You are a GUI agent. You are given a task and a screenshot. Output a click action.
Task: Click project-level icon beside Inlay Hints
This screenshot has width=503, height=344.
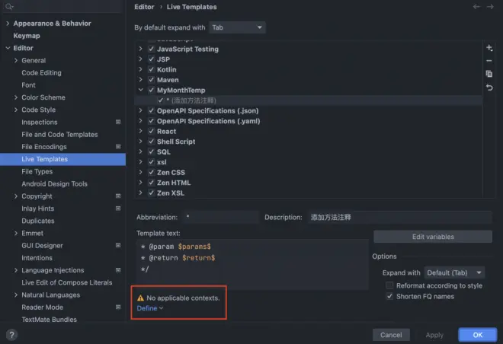tap(118, 209)
